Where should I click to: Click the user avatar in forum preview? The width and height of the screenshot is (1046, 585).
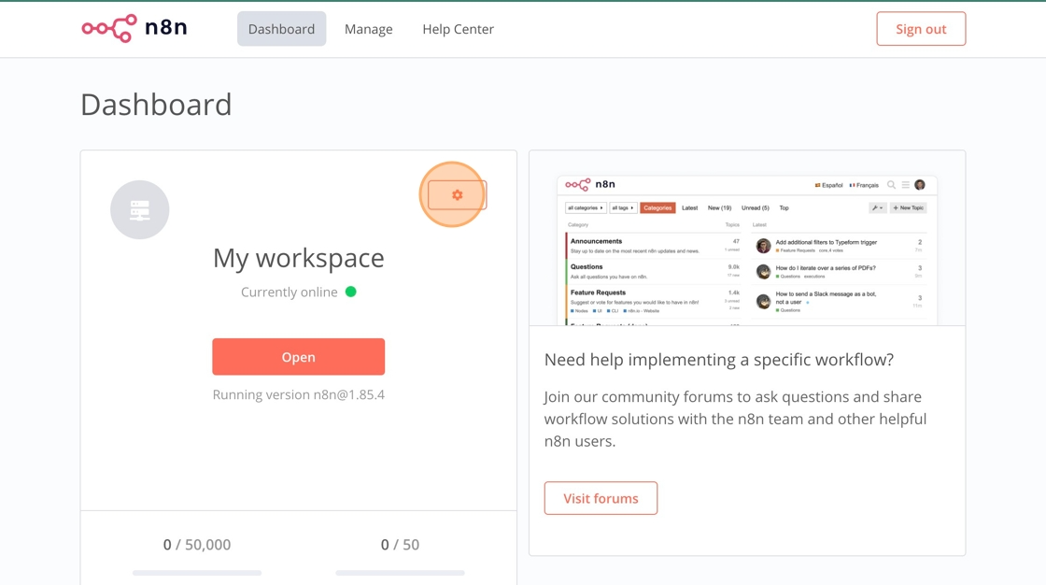920,185
